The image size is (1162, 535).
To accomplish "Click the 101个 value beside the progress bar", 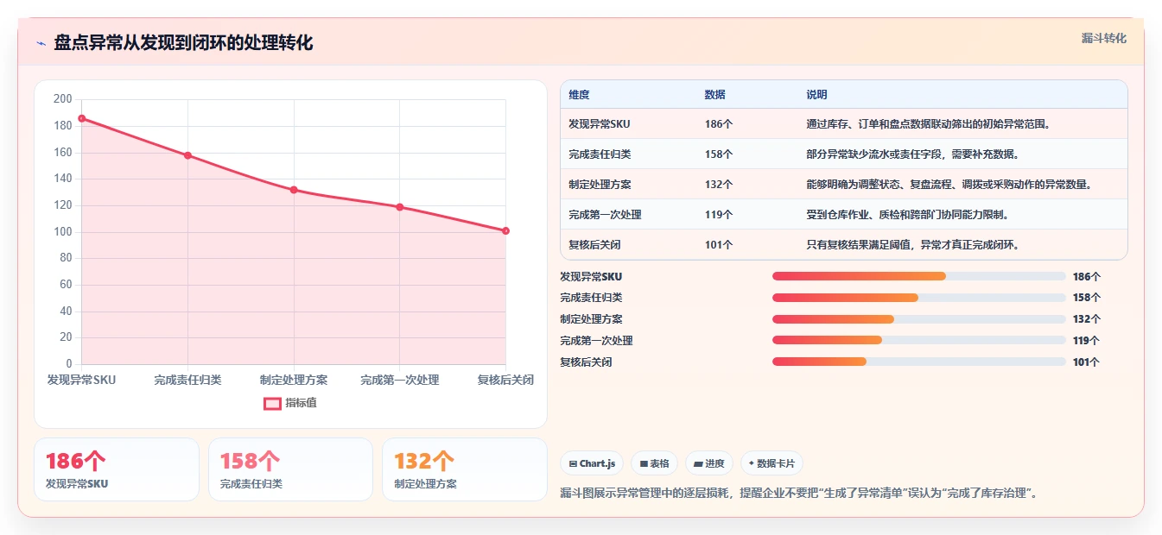I will click(x=1086, y=362).
